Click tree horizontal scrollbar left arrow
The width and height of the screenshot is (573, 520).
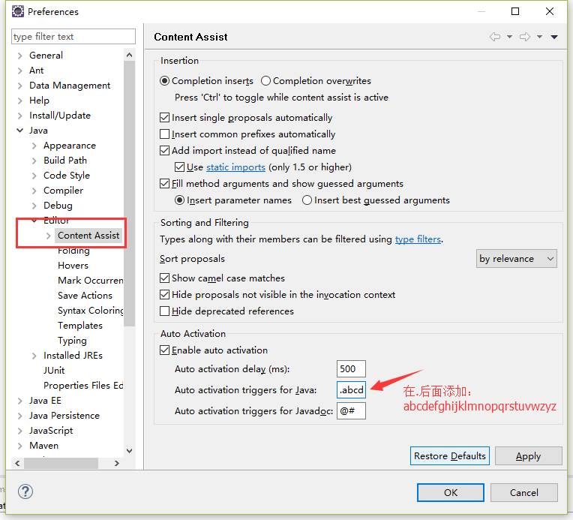(17, 463)
